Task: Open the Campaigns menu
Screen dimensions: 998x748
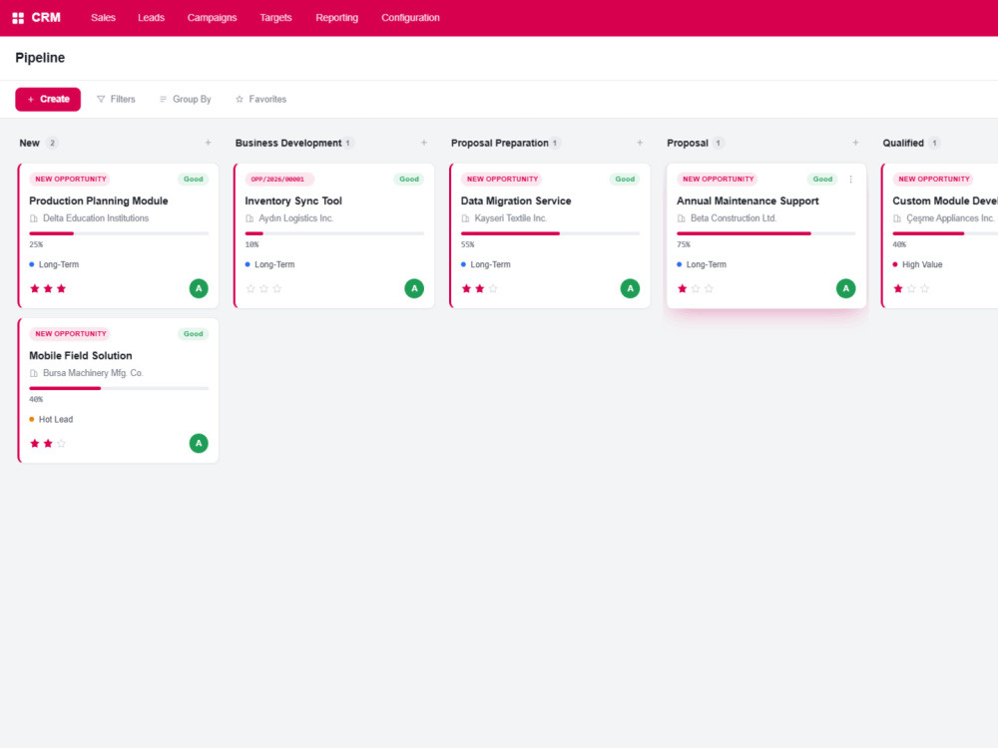Action: pyautogui.click(x=212, y=18)
